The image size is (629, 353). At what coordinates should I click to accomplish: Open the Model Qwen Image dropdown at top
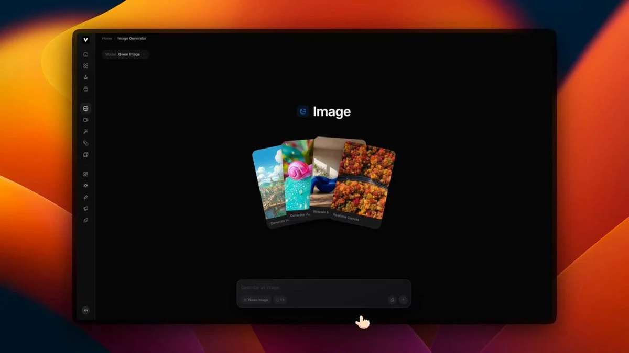(x=125, y=54)
